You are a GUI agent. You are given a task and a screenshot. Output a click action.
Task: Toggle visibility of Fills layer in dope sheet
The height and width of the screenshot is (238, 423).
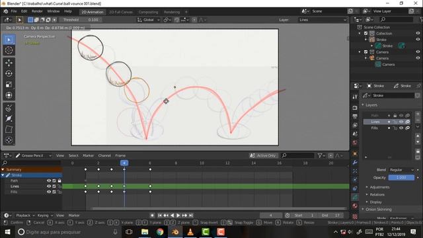pos(49,192)
